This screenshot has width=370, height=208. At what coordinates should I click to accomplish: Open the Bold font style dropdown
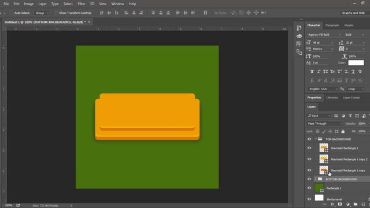[x=354, y=35]
